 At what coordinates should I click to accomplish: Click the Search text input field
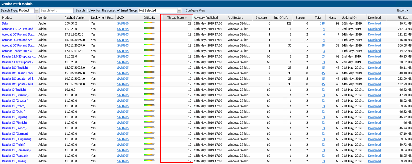tap(57, 10)
